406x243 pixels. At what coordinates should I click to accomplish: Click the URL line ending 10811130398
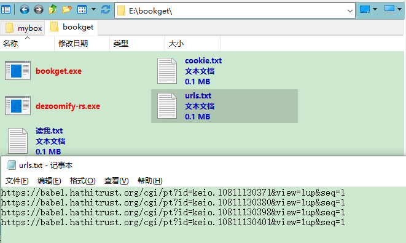tap(173, 212)
